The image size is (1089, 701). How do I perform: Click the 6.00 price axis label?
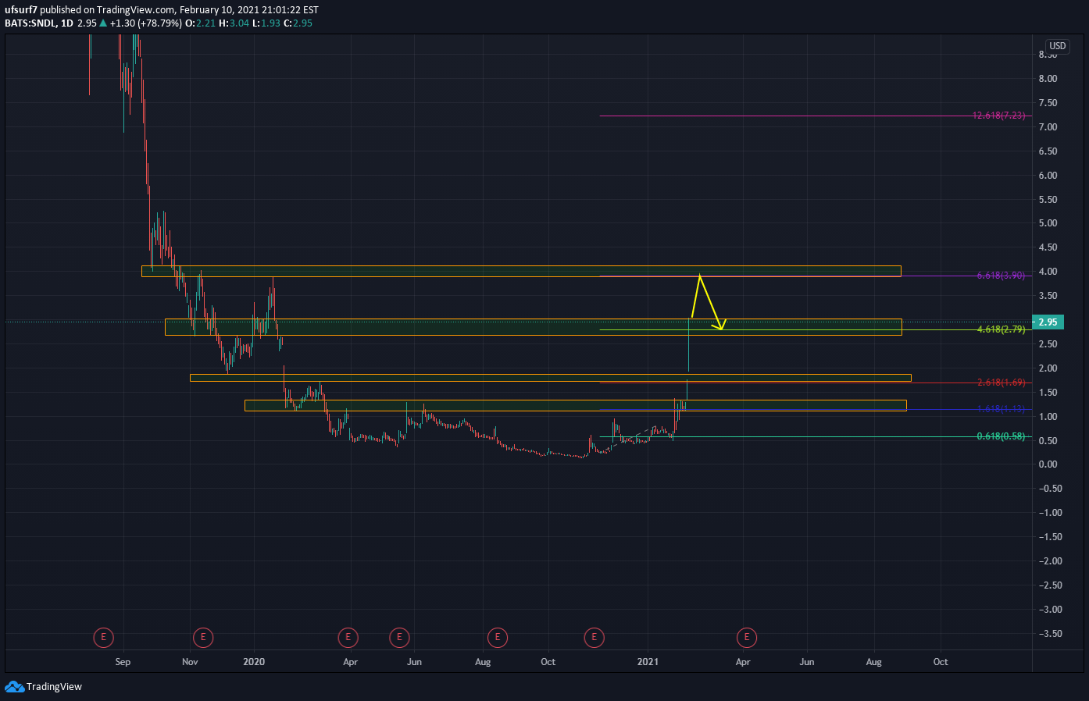pyautogui.click(x=1048, y=176)
